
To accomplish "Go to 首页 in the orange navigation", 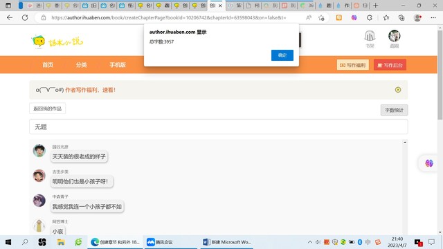I will coord(48,65).
